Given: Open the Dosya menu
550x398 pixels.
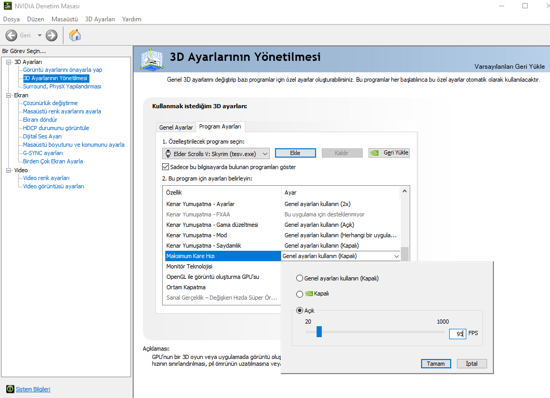Looking at the screenshot, I should pos(11,19).
